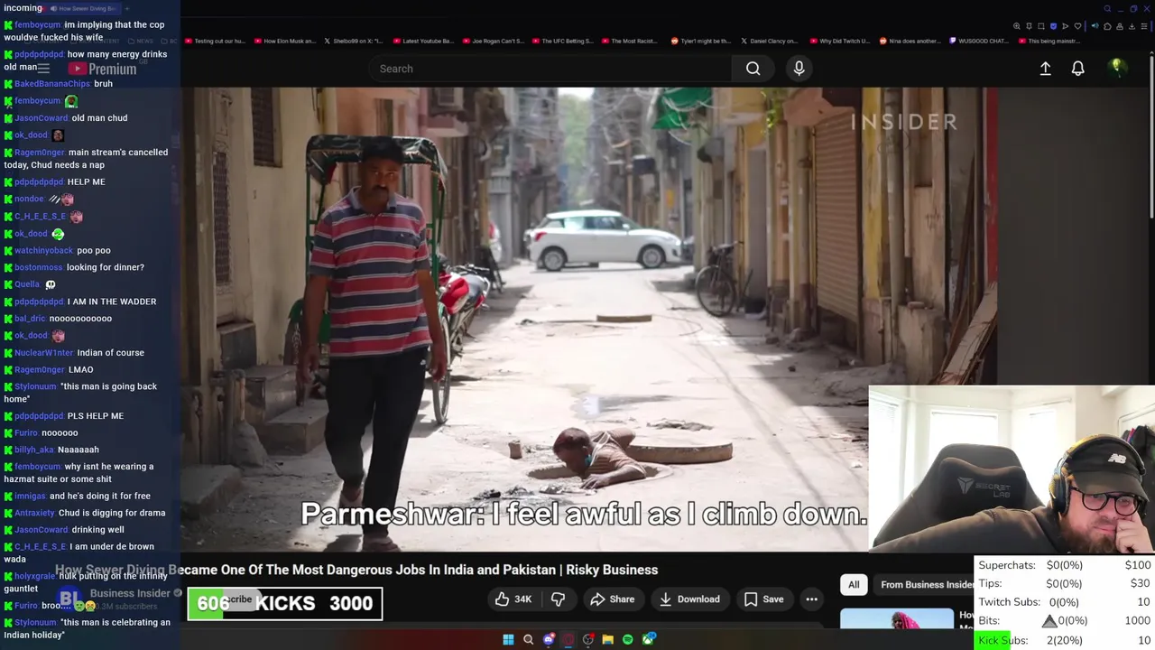
Task: Open File Explorer from taskbar
Action: coord(608,639)
